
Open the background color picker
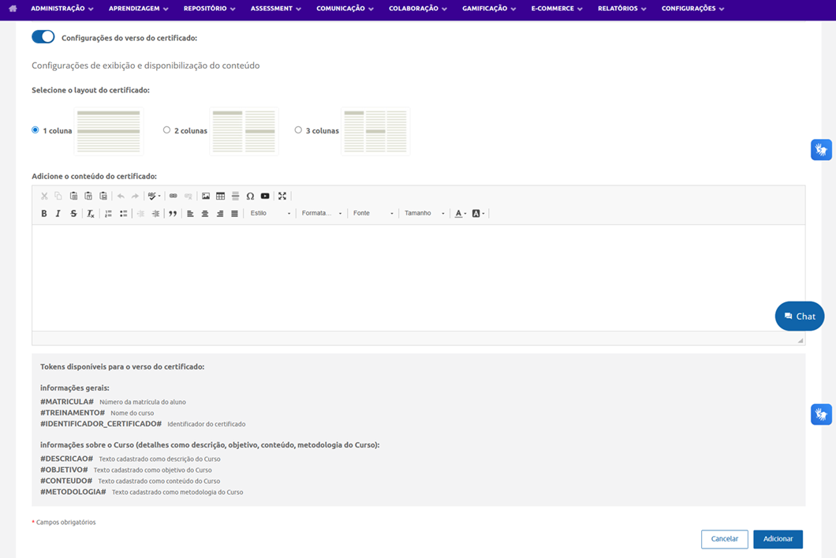[x=478, y=213]
